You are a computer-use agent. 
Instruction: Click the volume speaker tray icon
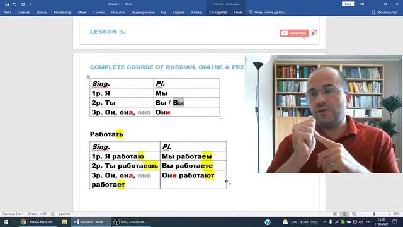coord(361,222)
